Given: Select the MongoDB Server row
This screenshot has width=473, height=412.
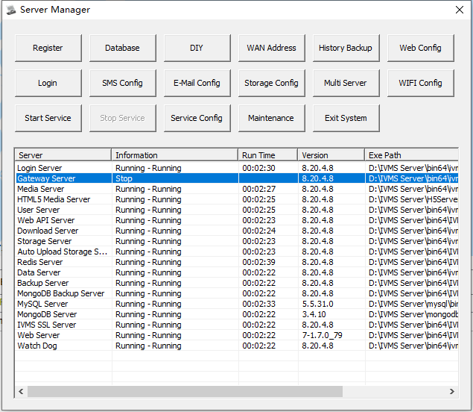Looking at the screenshot, I should point(237,314).
